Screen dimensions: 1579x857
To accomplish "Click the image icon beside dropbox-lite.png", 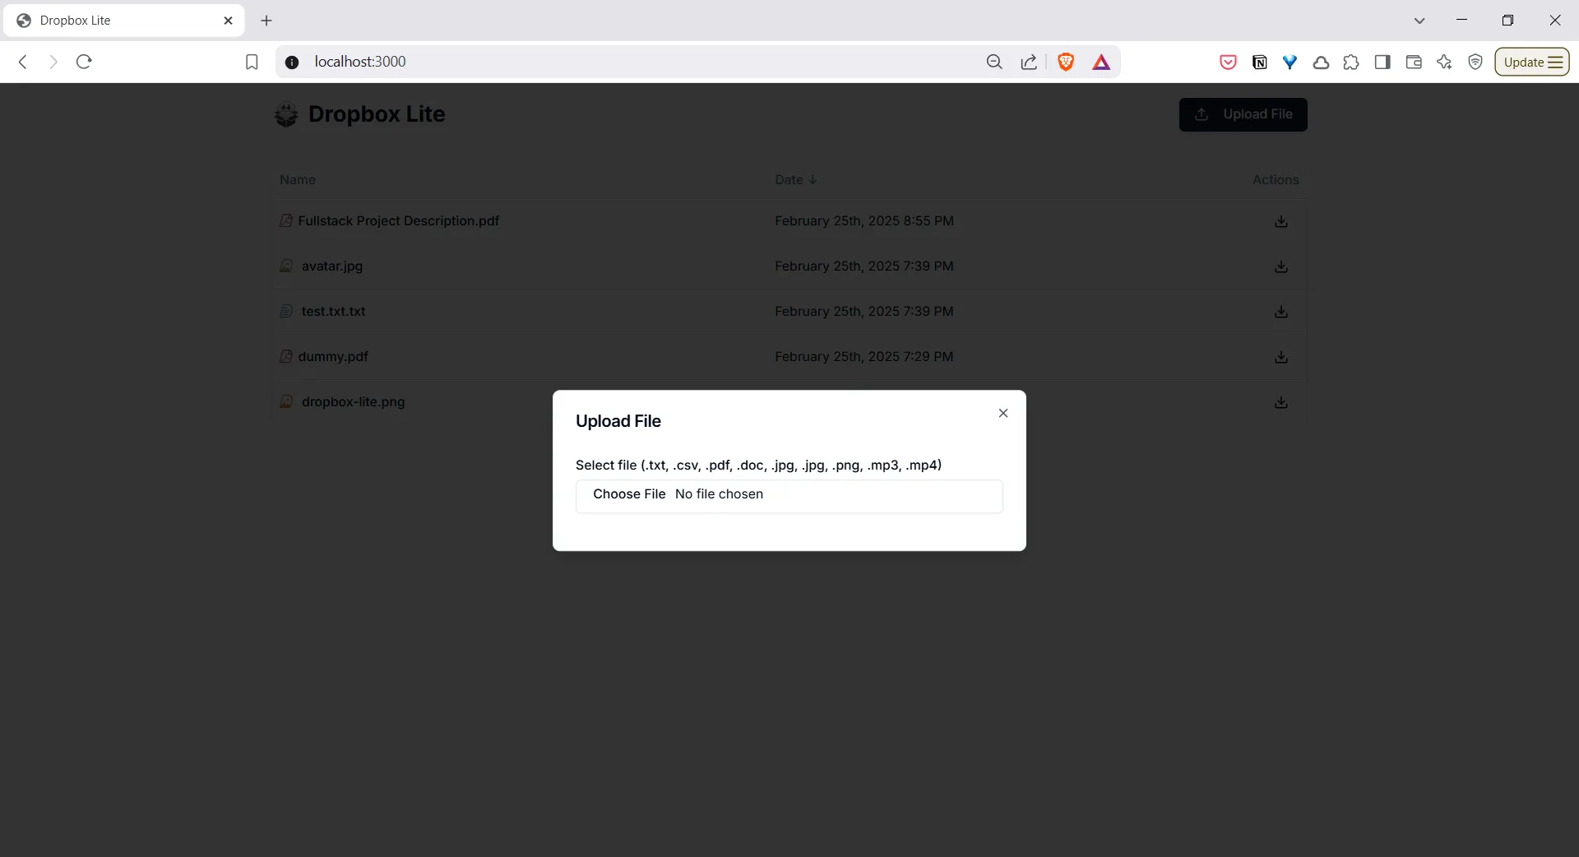I will tap(286, 401).
